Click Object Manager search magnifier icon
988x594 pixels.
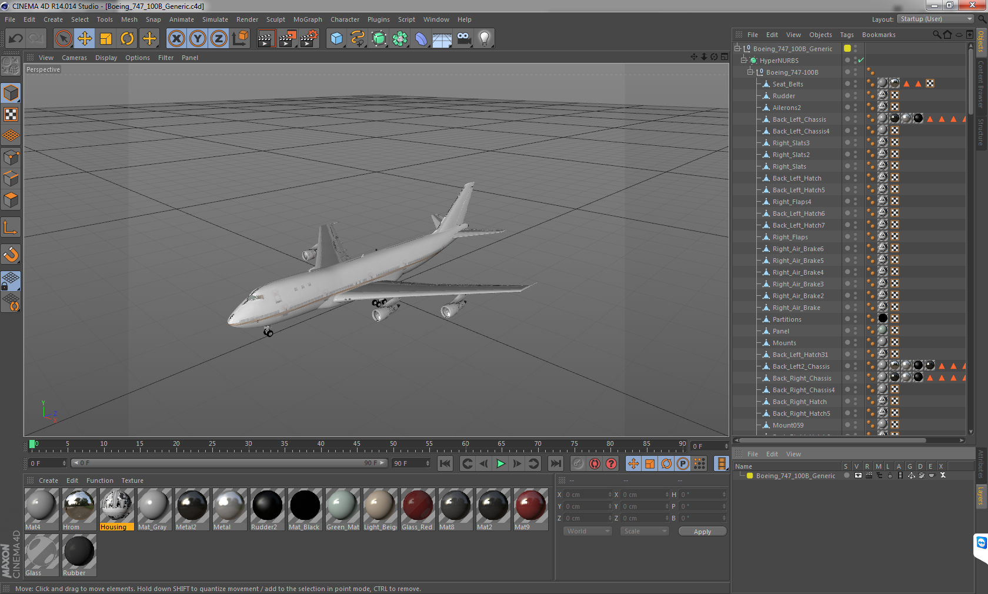point(936,35)
